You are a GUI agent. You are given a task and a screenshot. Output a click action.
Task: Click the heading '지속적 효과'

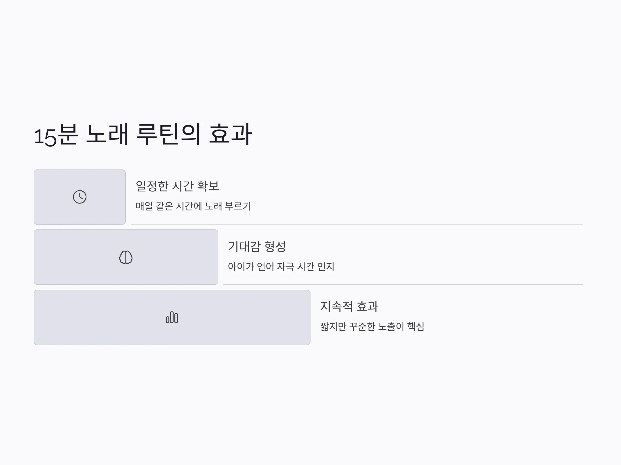[x=349, y=306]
